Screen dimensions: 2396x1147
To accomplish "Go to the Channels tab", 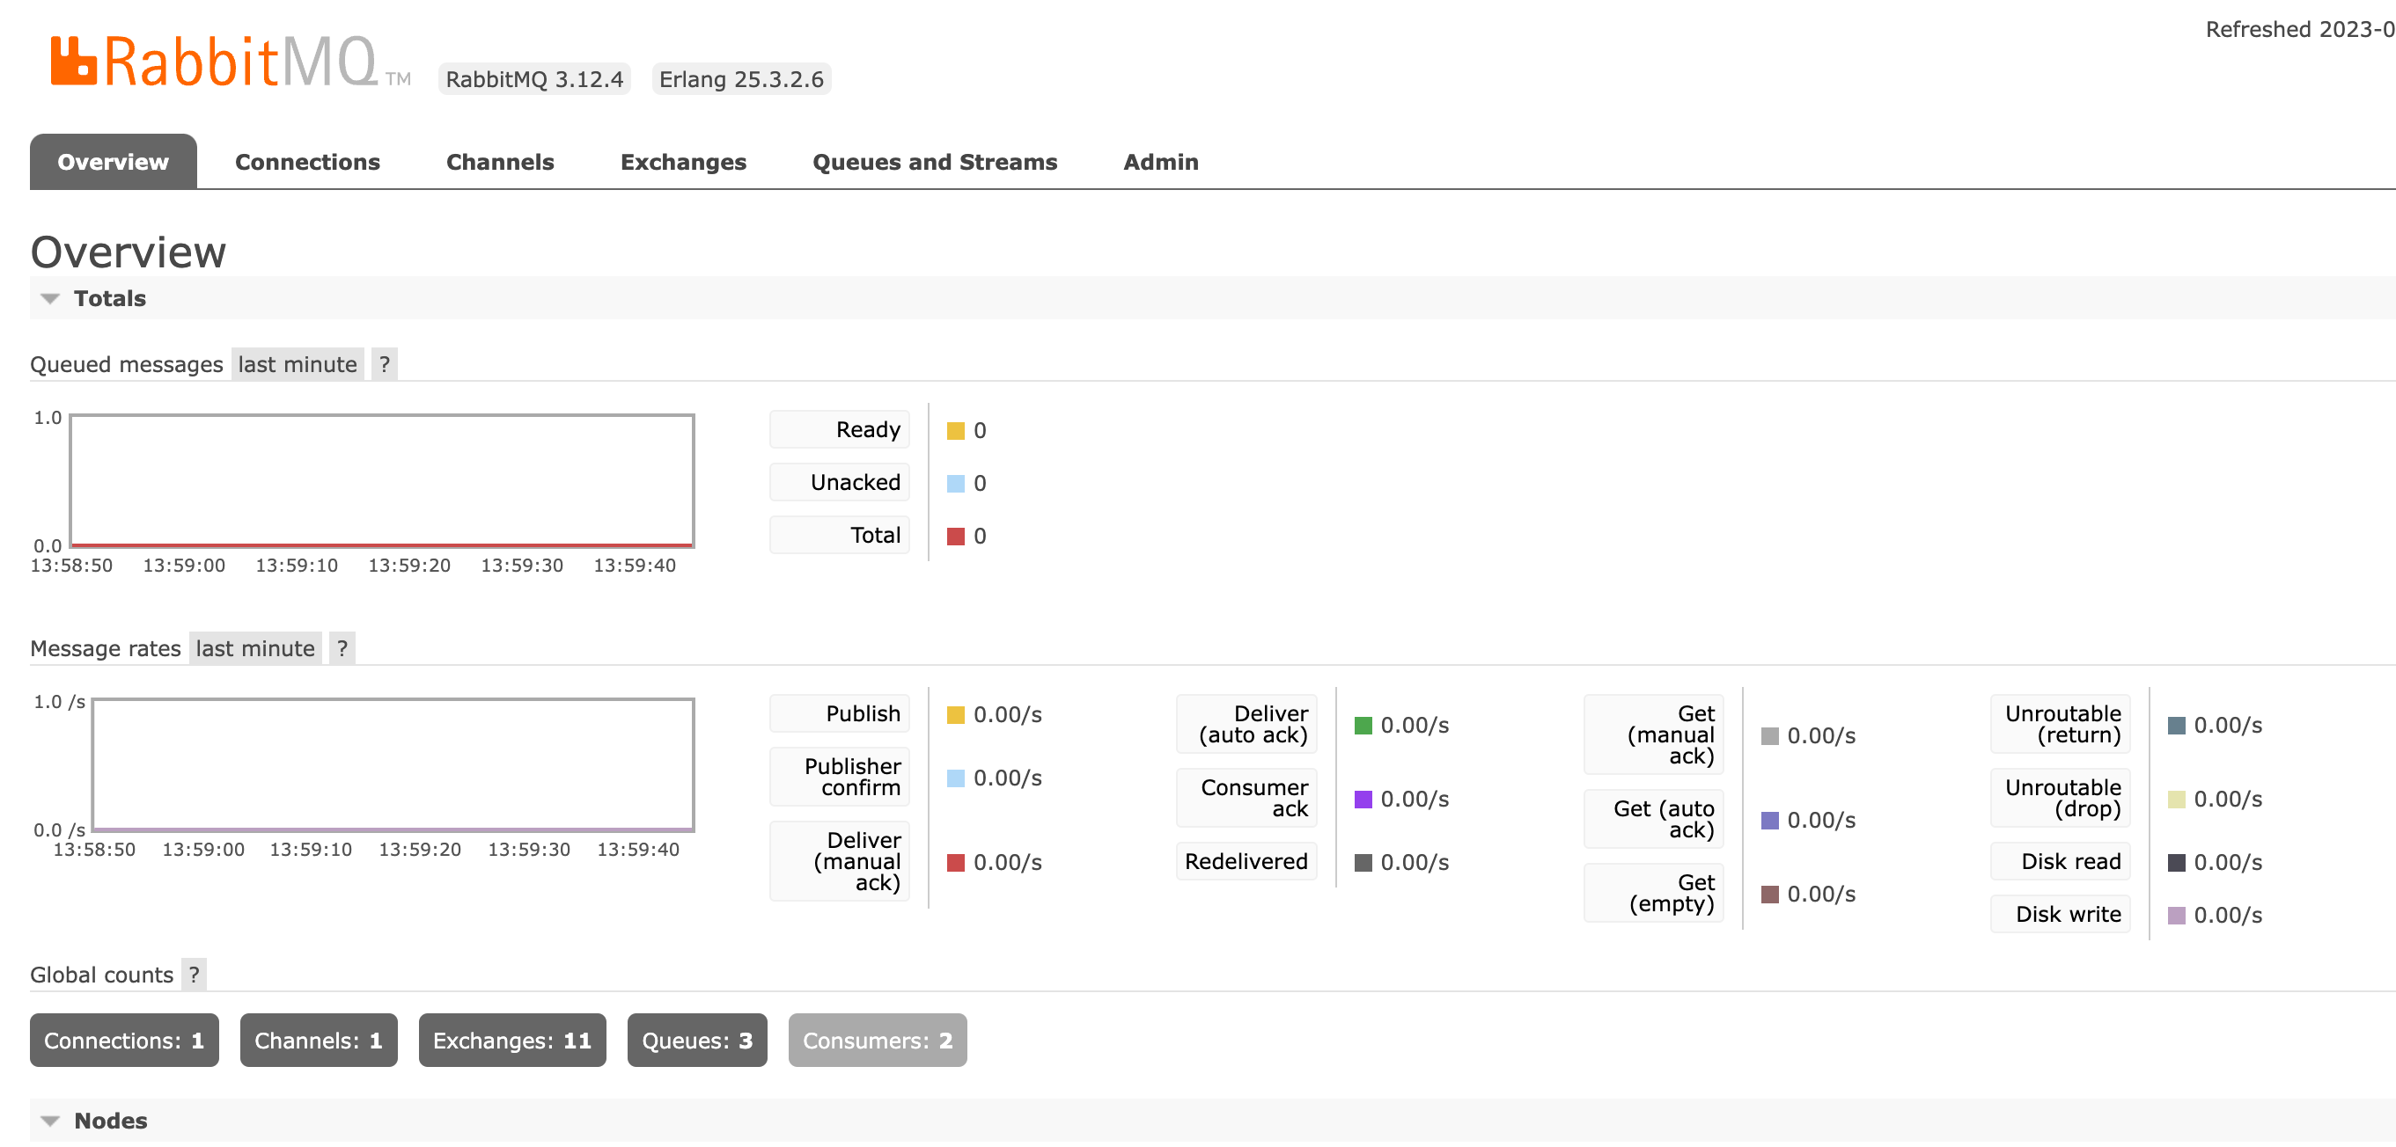I will click(499, 162).
